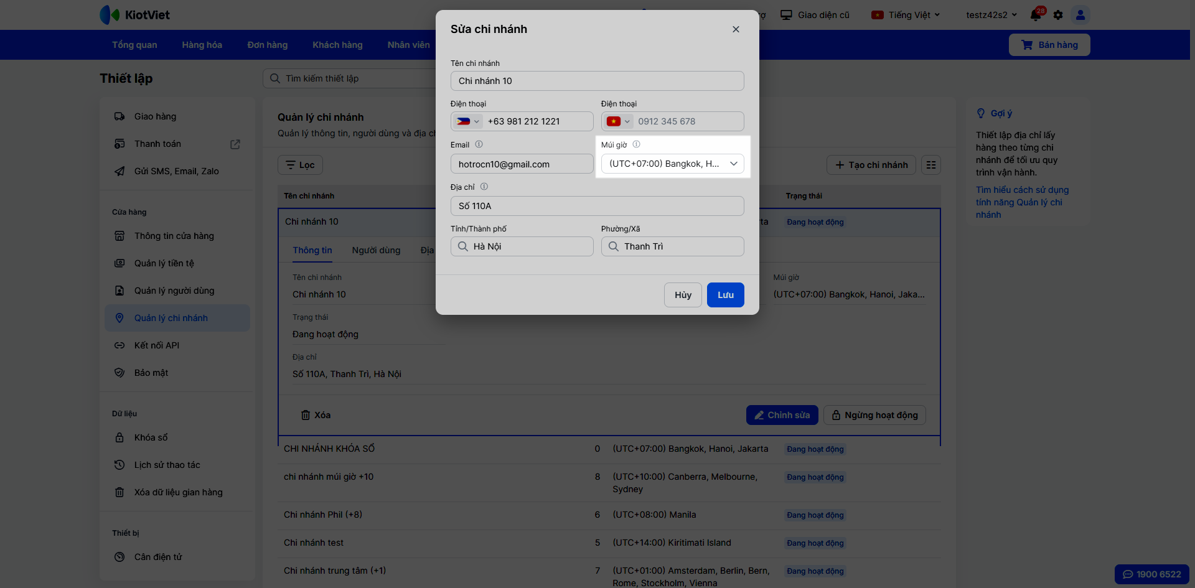Click the Phường/Xã search field

point(672,246)
